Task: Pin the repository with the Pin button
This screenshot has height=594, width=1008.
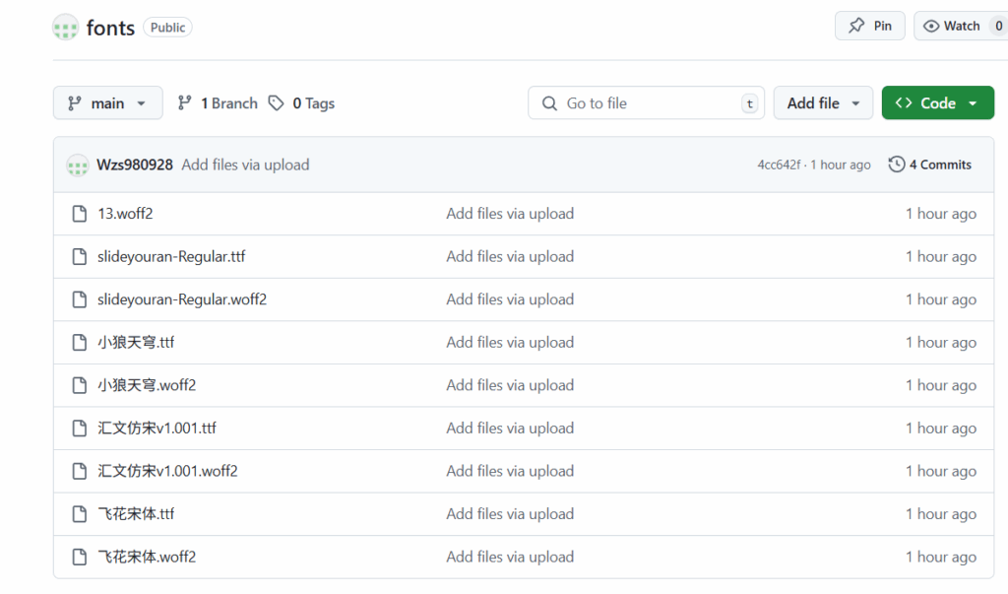Action: (870, 26)
